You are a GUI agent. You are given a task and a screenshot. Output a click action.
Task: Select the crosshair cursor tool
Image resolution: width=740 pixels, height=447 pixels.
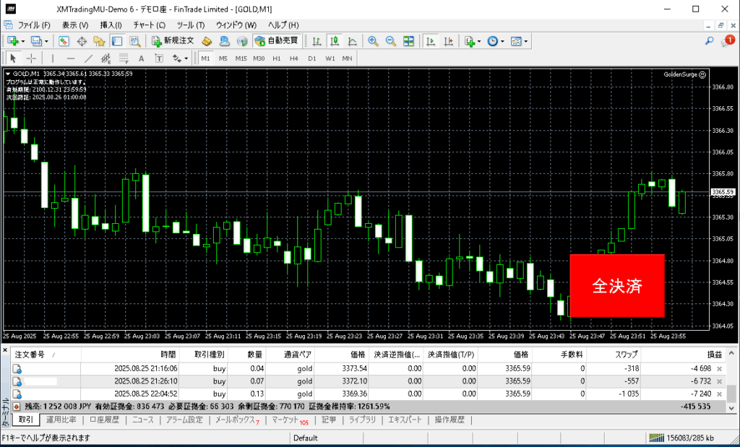pyautogui.click(x=32, y=58)
